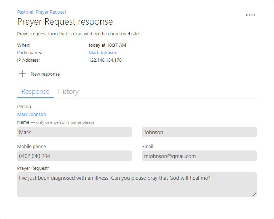The width and height of the screenshot is (274, 219).
Task: Click the New response text button
Action: point(45,74)
